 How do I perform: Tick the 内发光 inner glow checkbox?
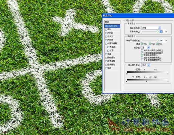pos(106,40)
